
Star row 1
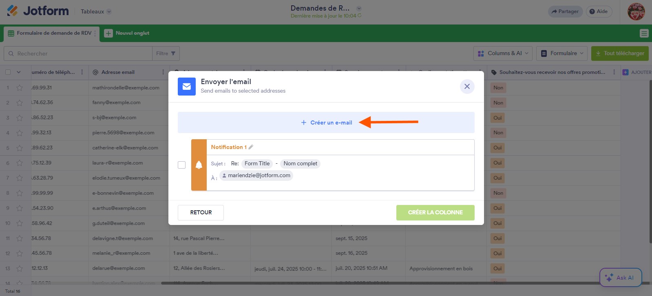click(19, 88)
